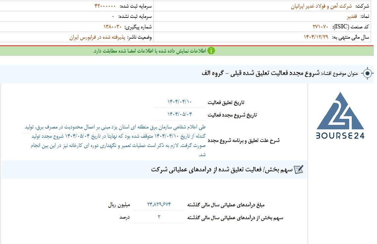
Task: Click publisher status پذیرفته شده در فرابورس ایران
Action: tap(97, 37)
